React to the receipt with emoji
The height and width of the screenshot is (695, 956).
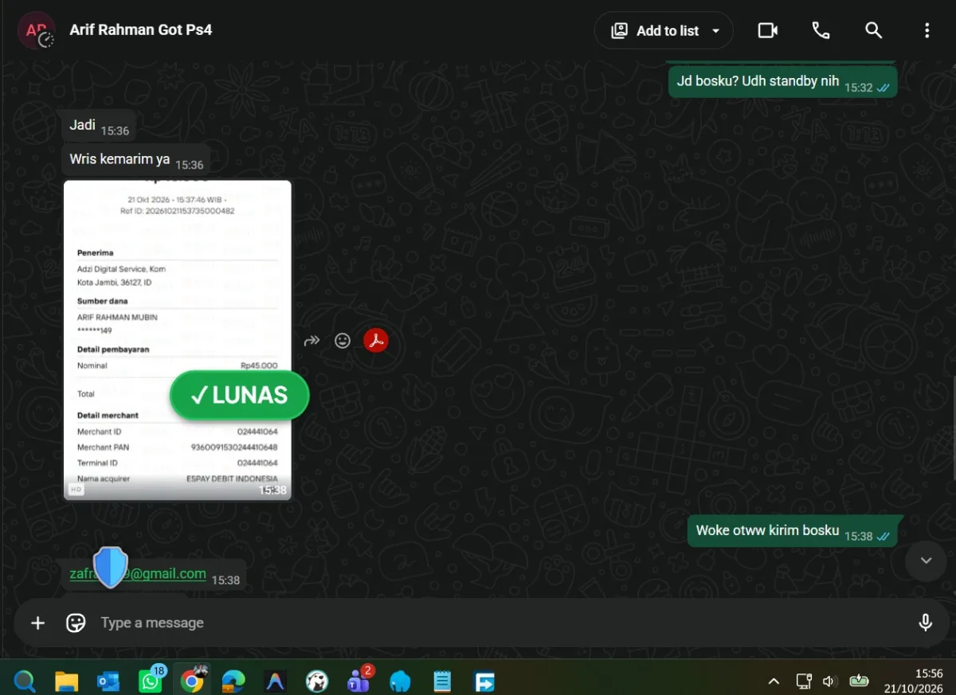tap(343, 341)
